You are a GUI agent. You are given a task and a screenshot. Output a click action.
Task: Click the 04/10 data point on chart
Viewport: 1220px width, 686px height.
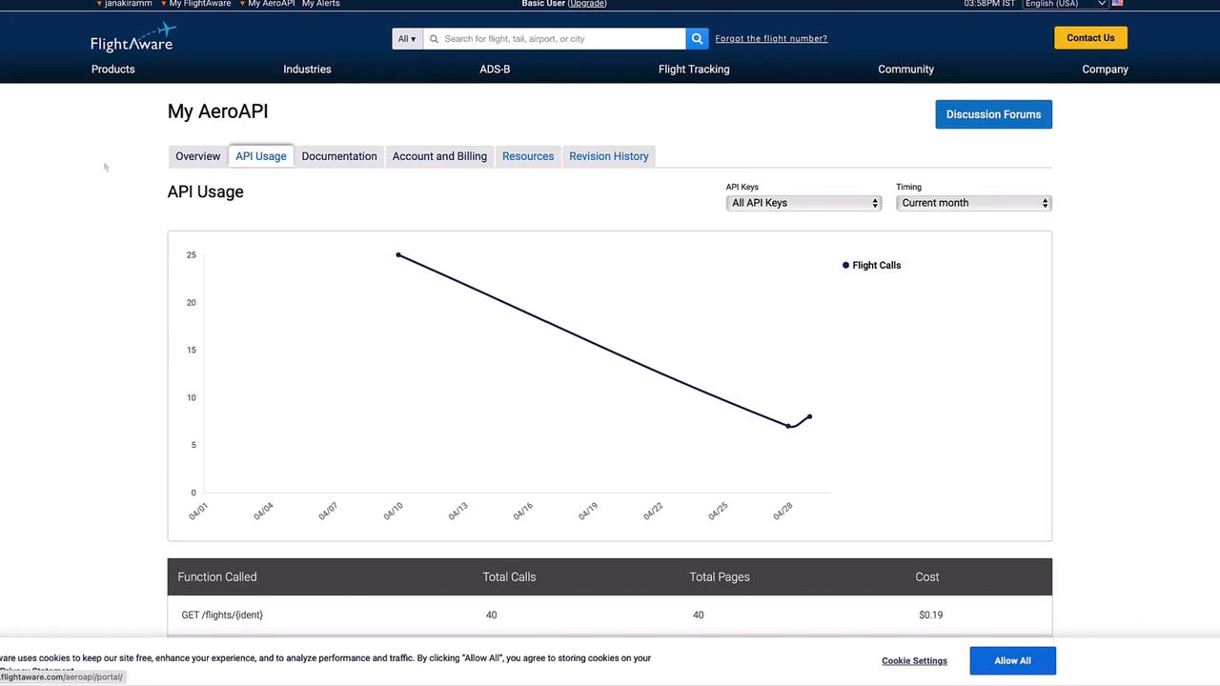click(398, 255)
